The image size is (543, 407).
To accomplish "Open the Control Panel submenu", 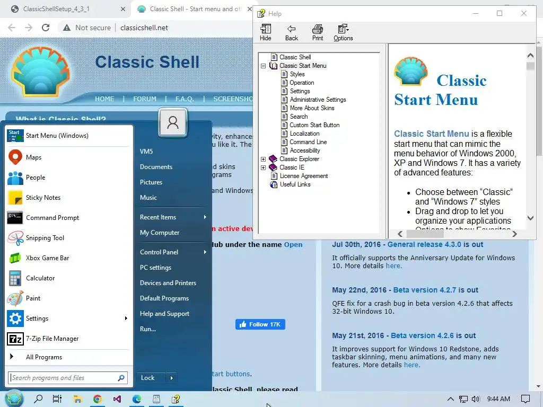I will pos(172,252).
